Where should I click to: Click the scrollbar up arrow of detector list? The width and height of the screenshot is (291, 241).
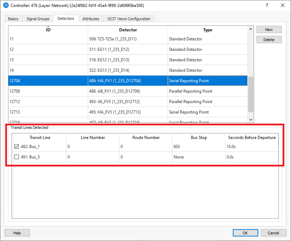251,29
